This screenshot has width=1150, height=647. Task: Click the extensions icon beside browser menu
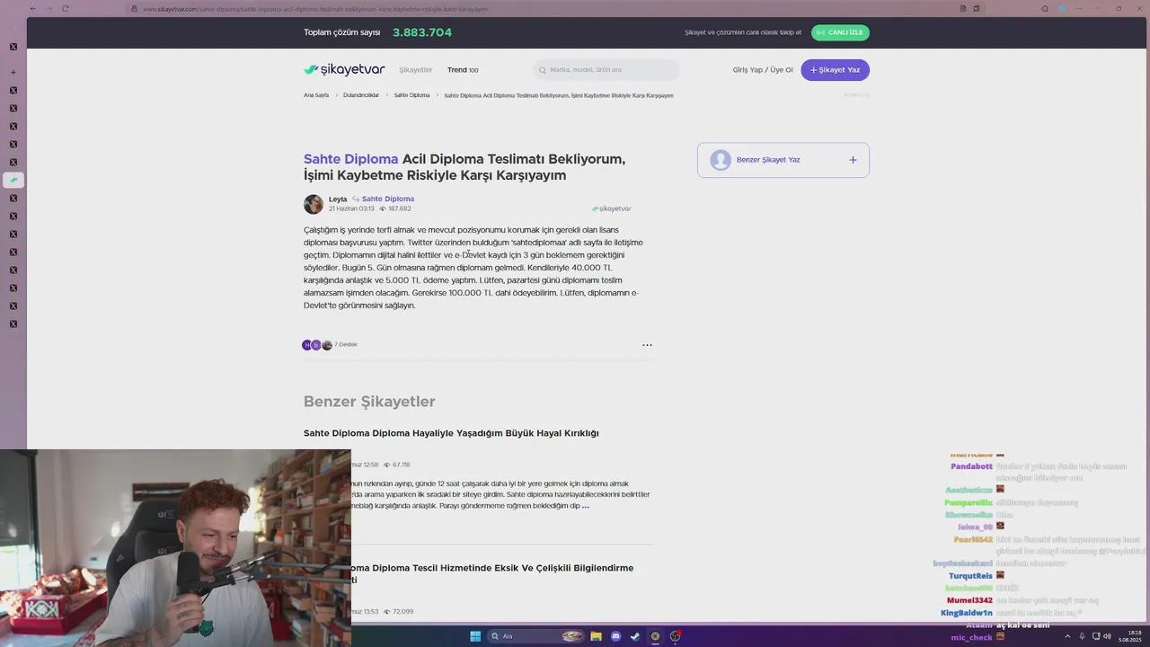pos(1045,9)
